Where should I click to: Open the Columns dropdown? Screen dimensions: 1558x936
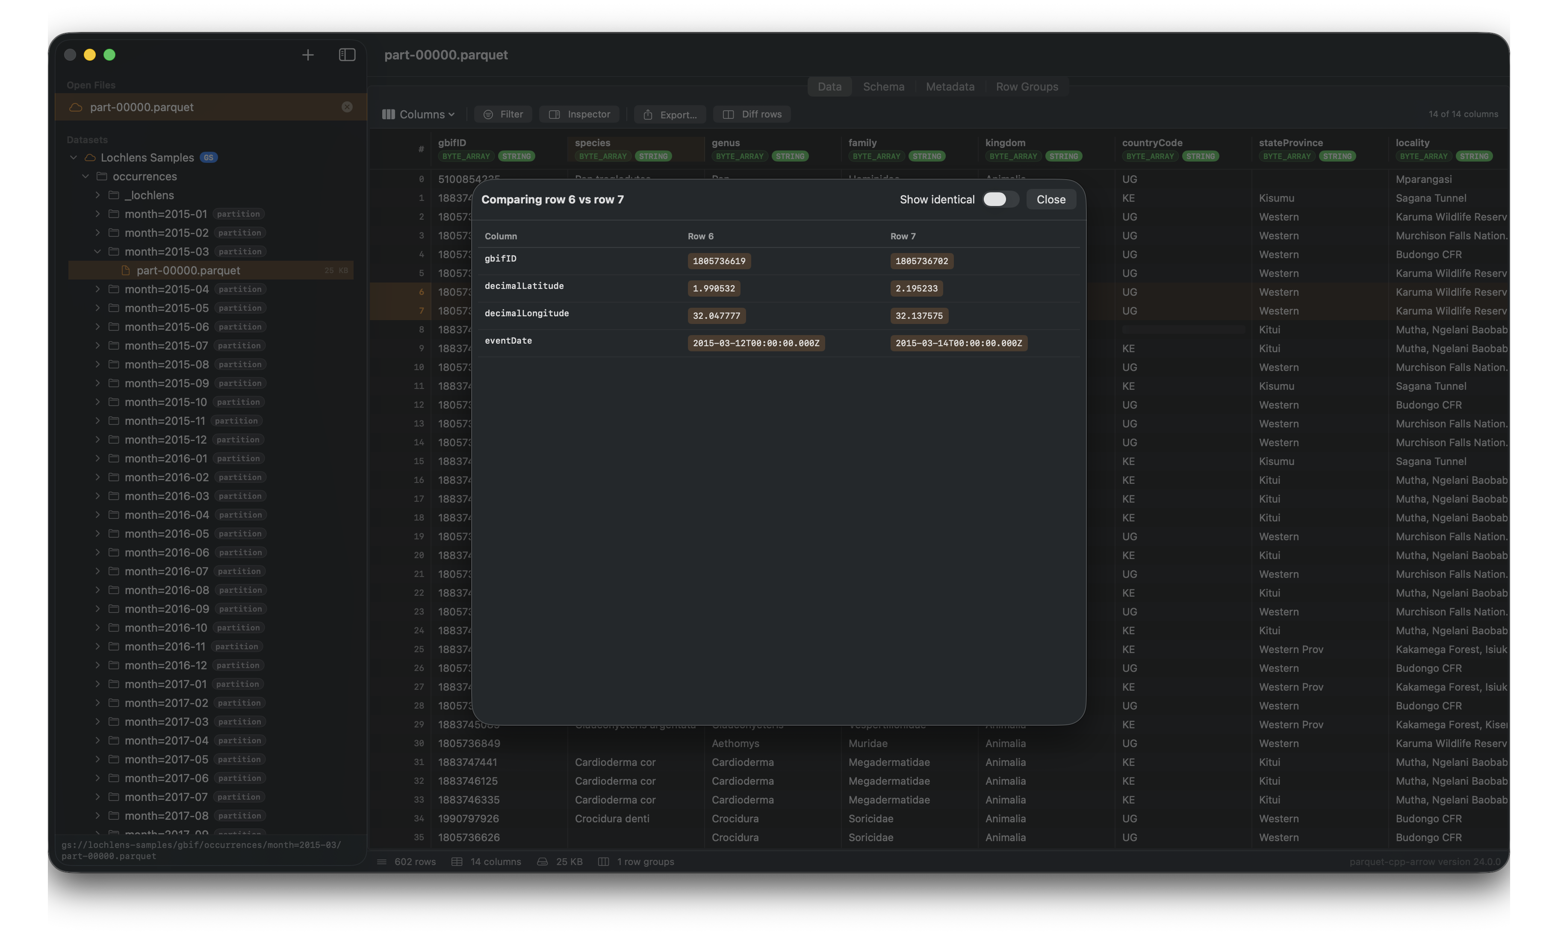418,114
